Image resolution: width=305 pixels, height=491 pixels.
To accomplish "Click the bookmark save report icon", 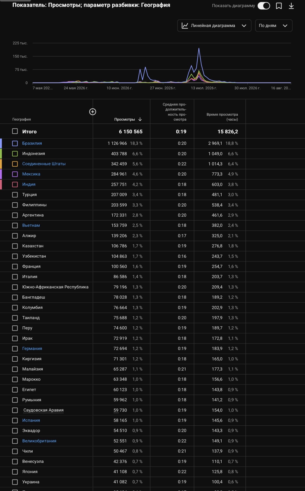I will (279, 6).
